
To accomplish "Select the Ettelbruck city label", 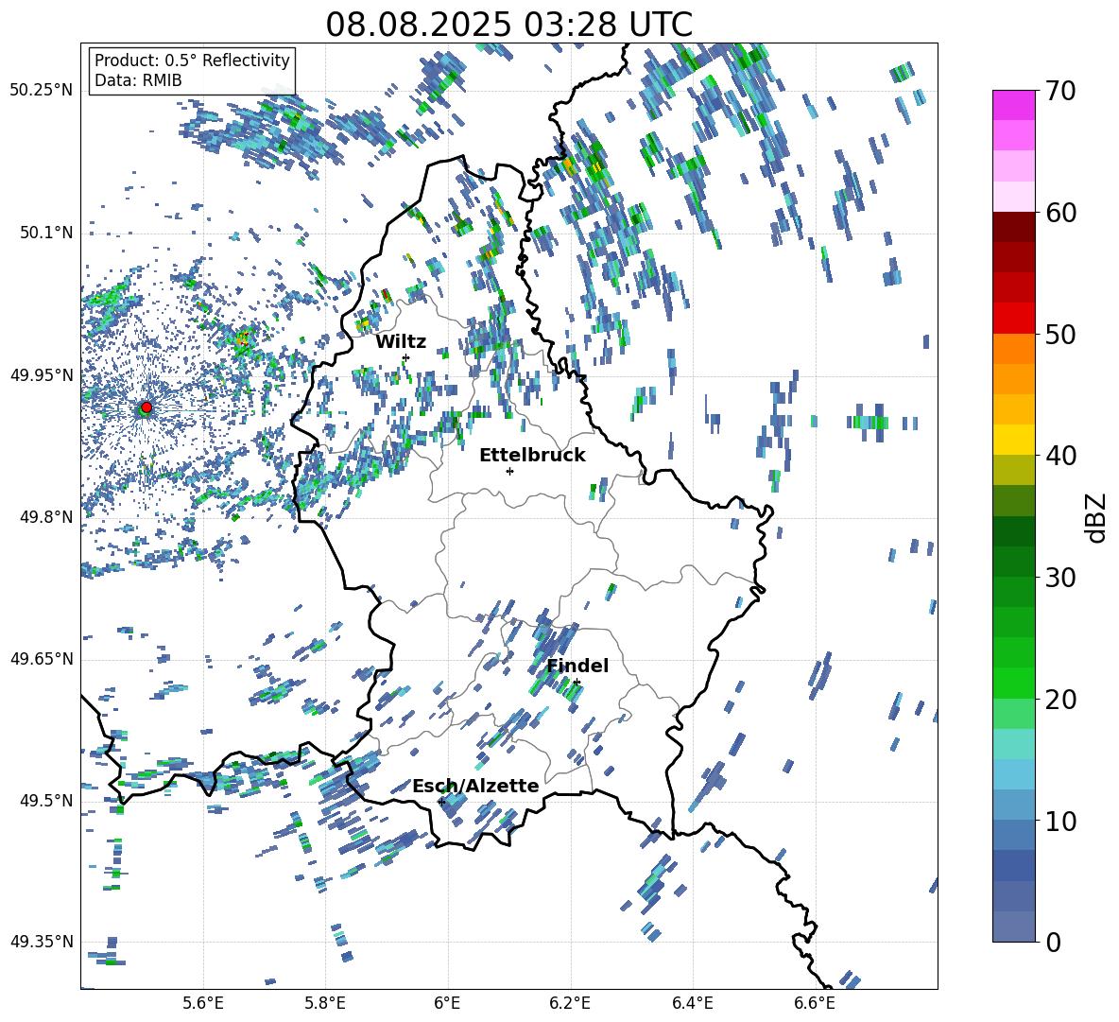I will 532,456.
